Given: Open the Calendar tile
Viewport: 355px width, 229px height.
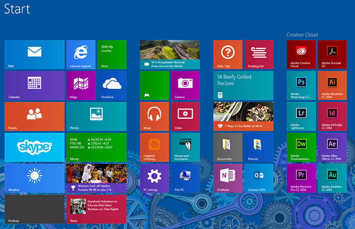Looking at the screenshot, I should pos(34,86).
